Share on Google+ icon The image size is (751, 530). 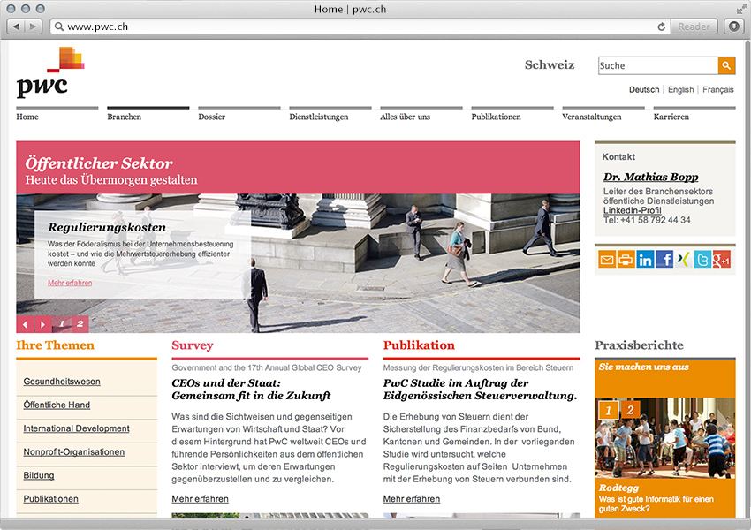click(x=722, y=260)
